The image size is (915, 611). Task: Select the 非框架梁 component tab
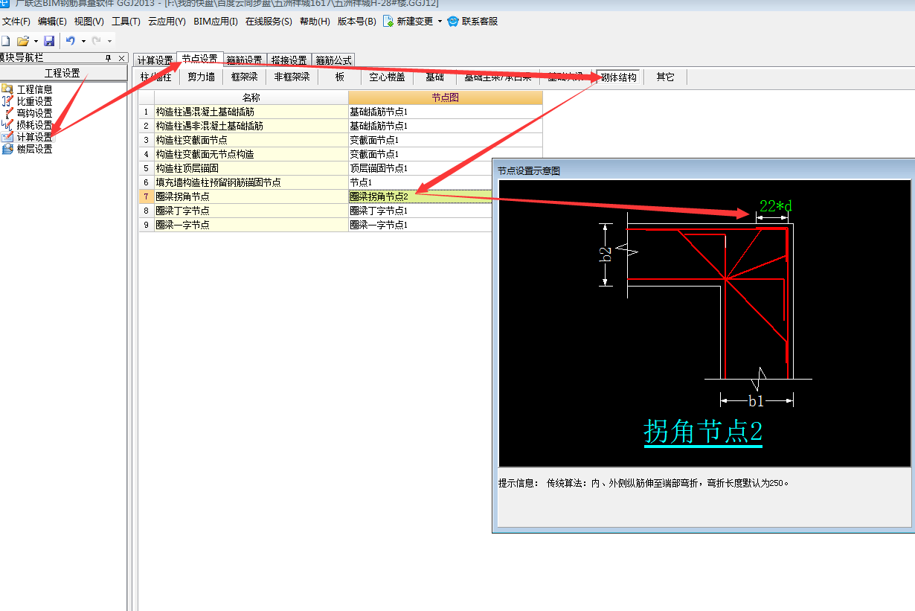[x=292, y=77]
